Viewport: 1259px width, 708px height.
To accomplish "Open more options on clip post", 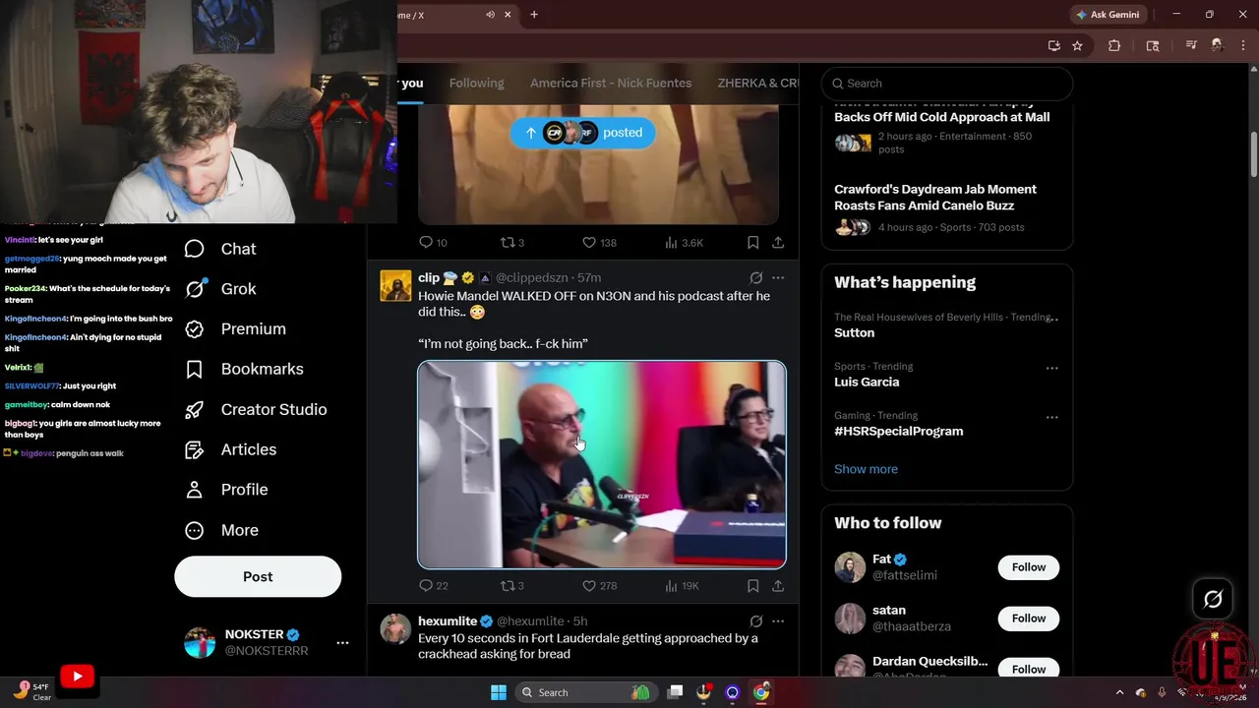I will 778,277.
